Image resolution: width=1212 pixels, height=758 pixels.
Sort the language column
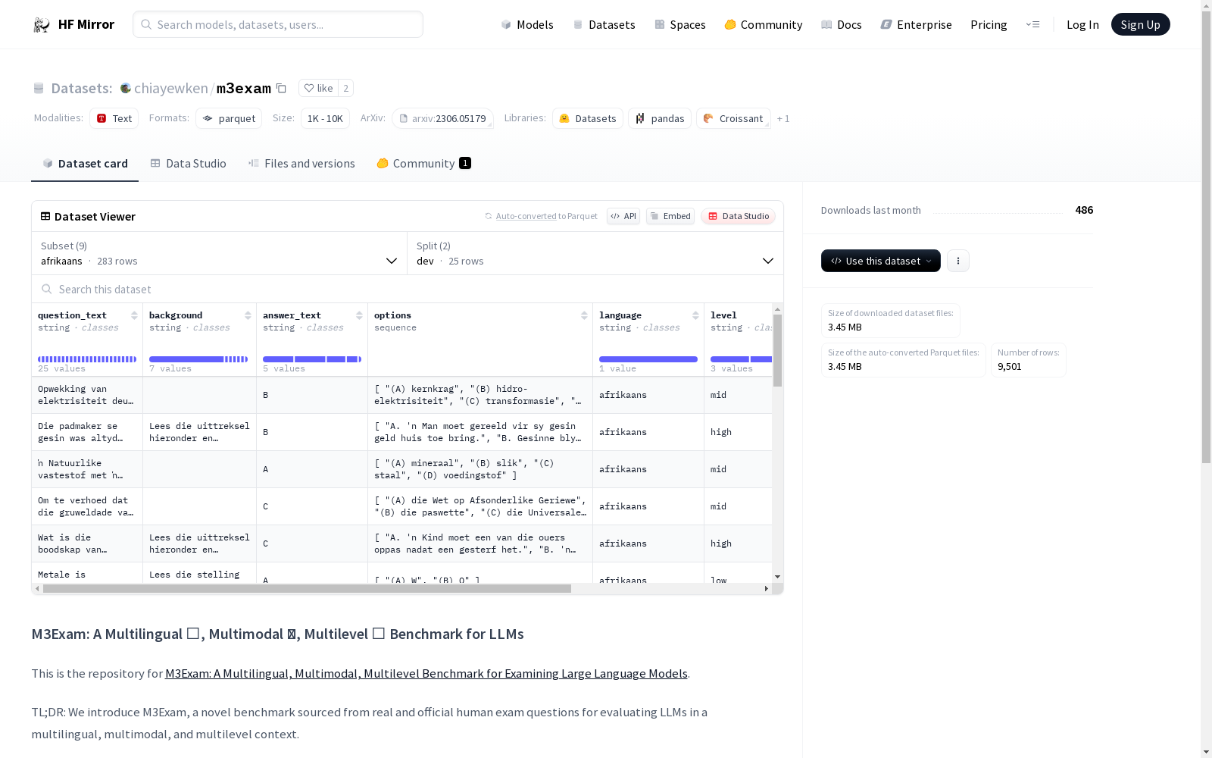pos(695,315)
